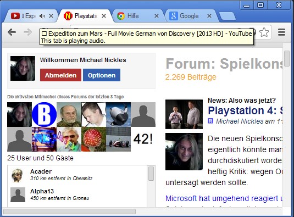Click the large author portrait in article
This screenshot has height=217, width=294.
[x=184, y=152]
